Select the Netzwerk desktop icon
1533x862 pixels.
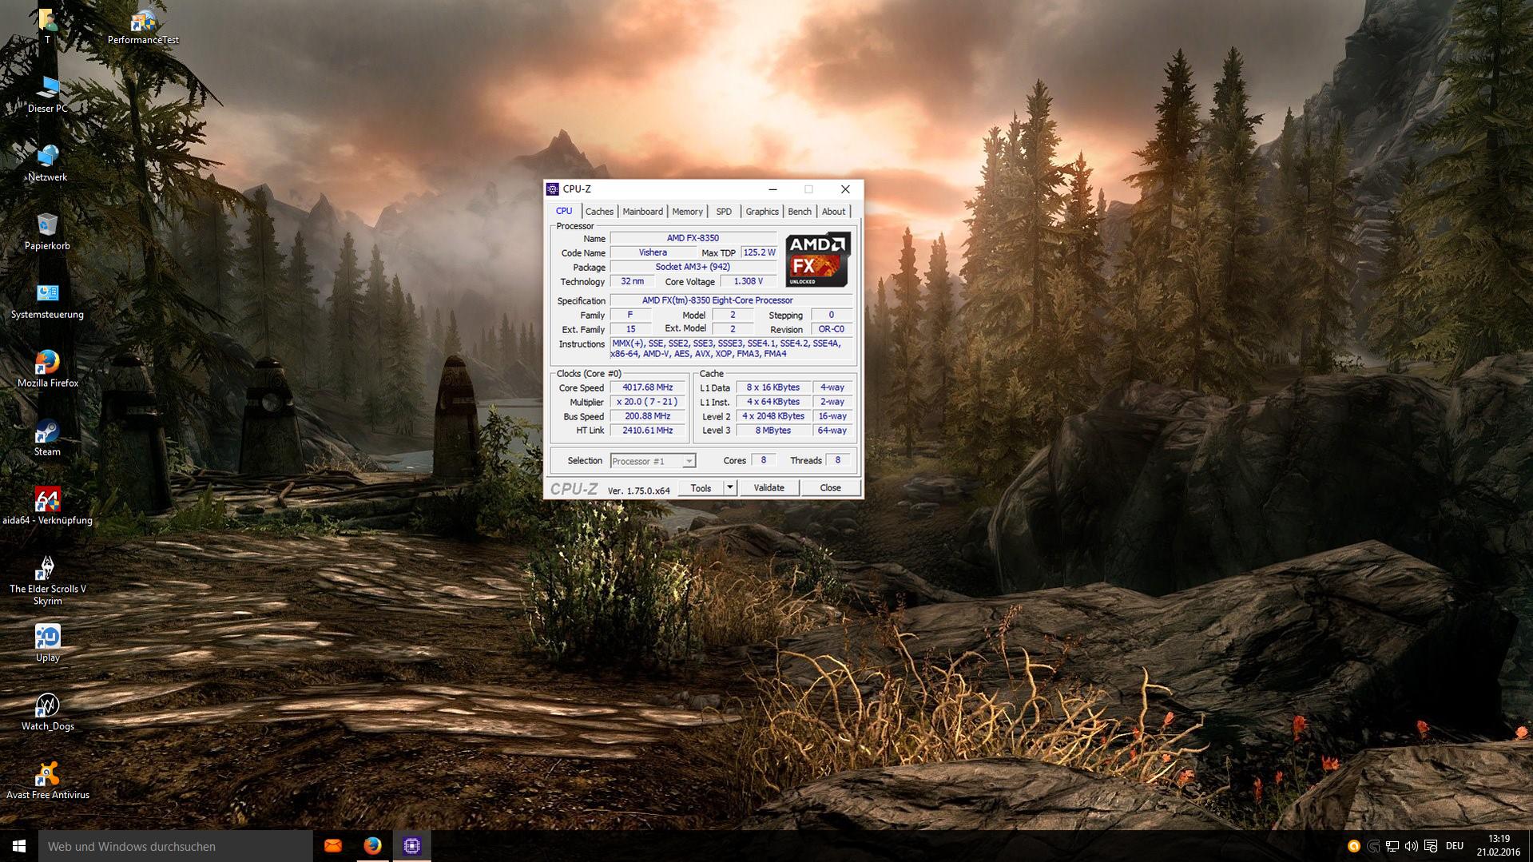(47, 164)
